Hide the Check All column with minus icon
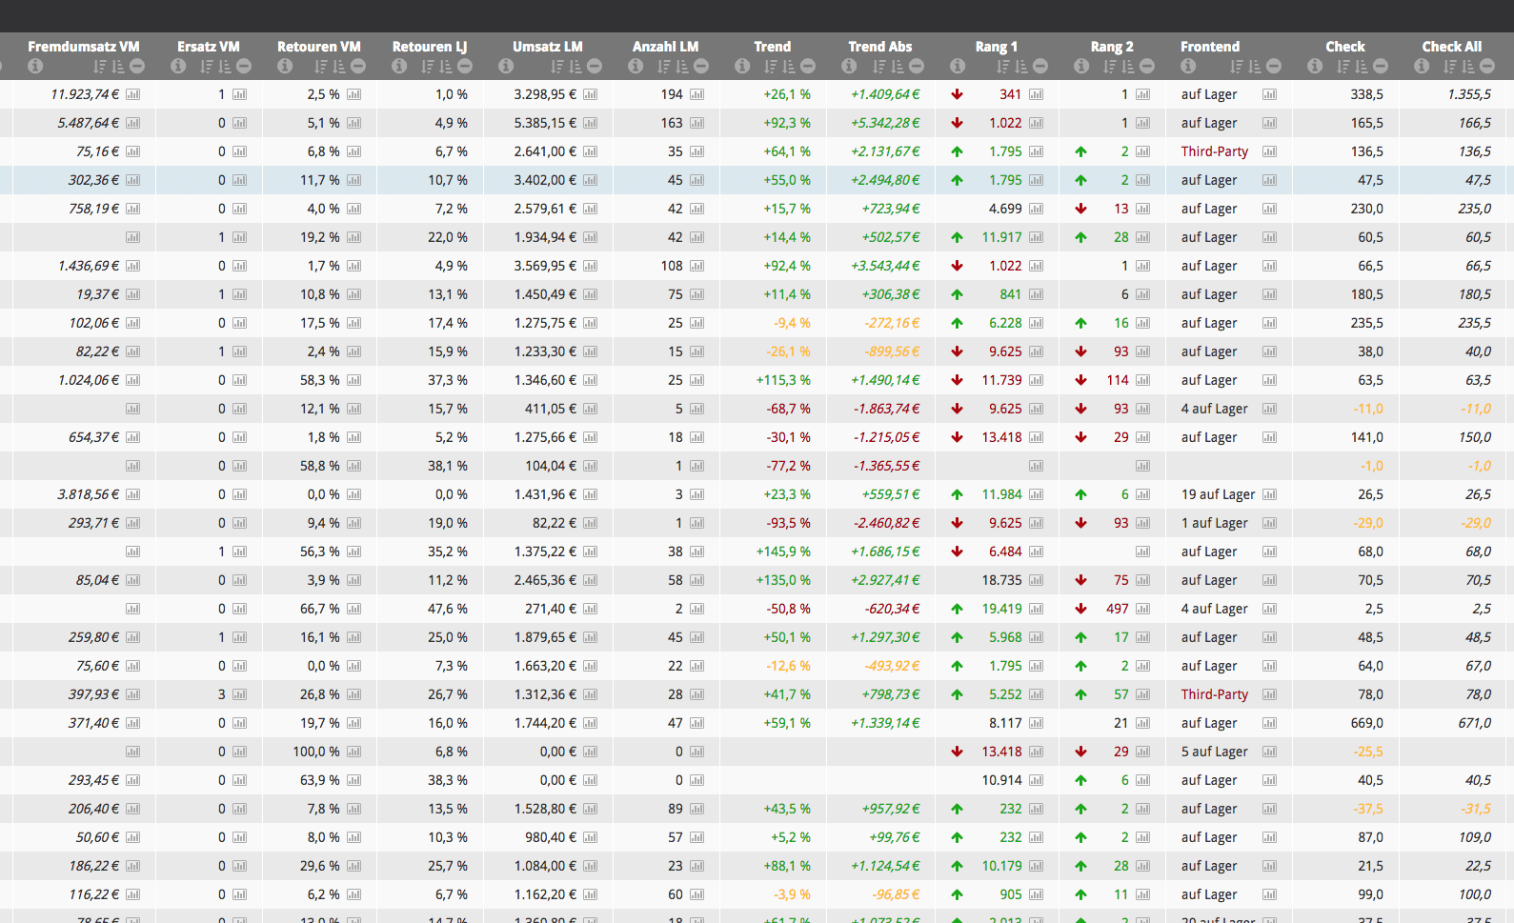1514x923 pixels. [1487, 66]
